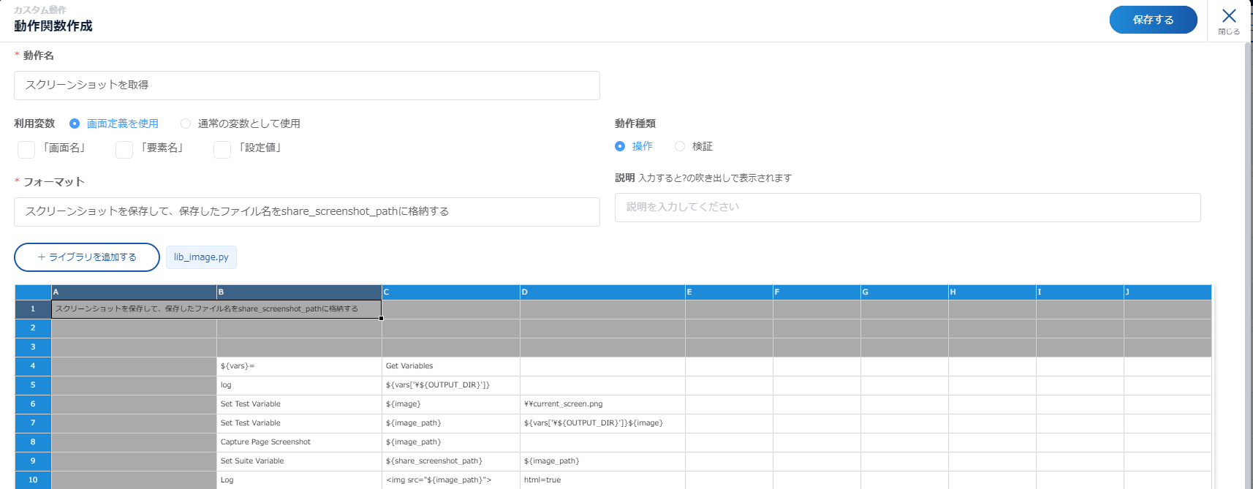Click the cell containing ${vars}=
This screenshot has height=489, width=1253.
[299, 366]
